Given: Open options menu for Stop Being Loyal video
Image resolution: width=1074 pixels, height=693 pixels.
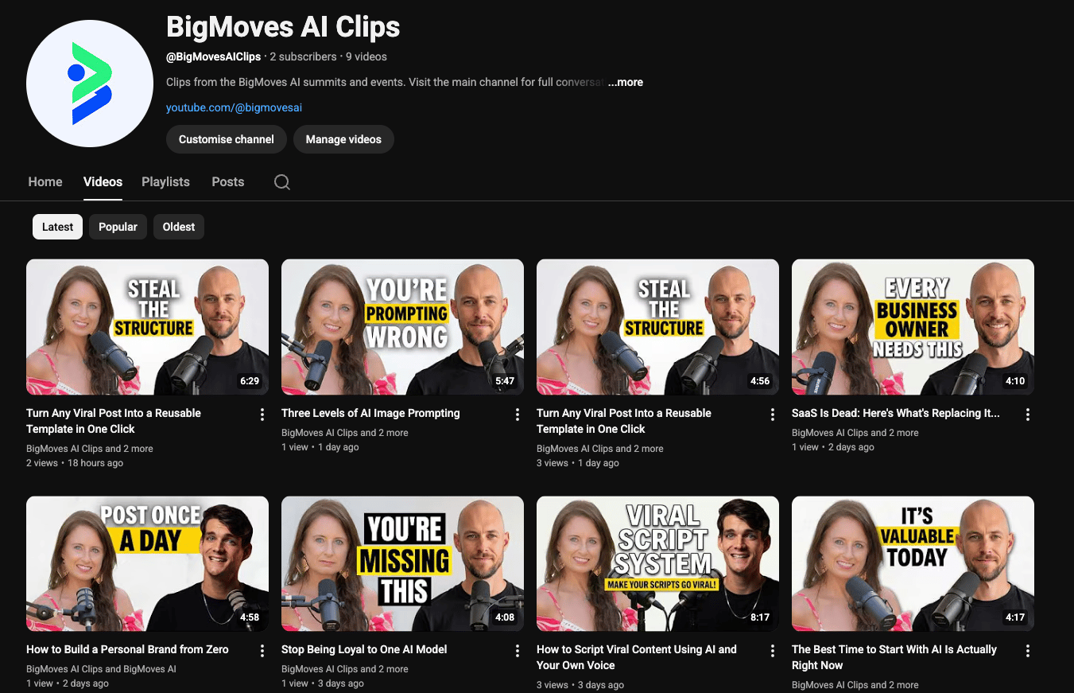Looking at the screenshot, I should click(518, 651).
